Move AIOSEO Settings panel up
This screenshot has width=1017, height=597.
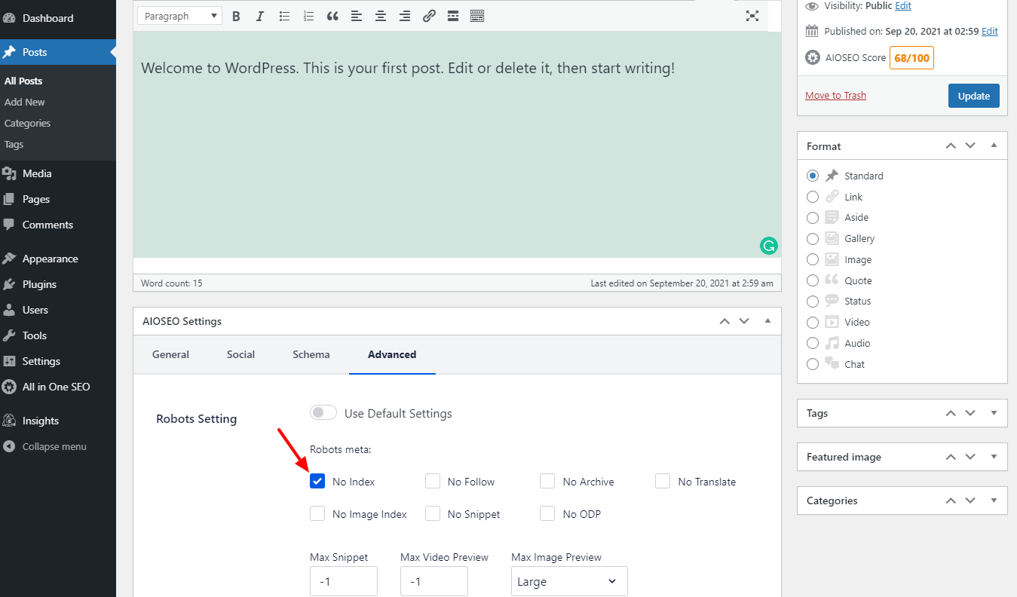pyautogui.click(x=724, y=321)
